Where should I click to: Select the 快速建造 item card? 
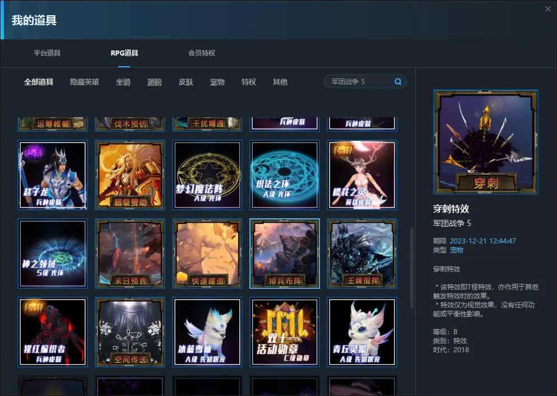click(207, 254)
